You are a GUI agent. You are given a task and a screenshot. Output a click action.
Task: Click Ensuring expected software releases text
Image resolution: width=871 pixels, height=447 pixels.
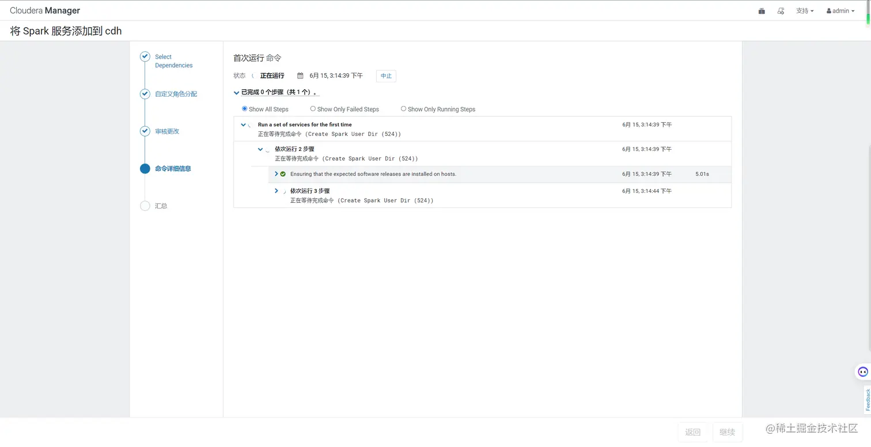click(373, 174)
